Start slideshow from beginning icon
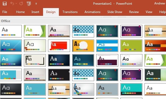The height and width of the screenshot is (99, 166). (x=29, y=4)
